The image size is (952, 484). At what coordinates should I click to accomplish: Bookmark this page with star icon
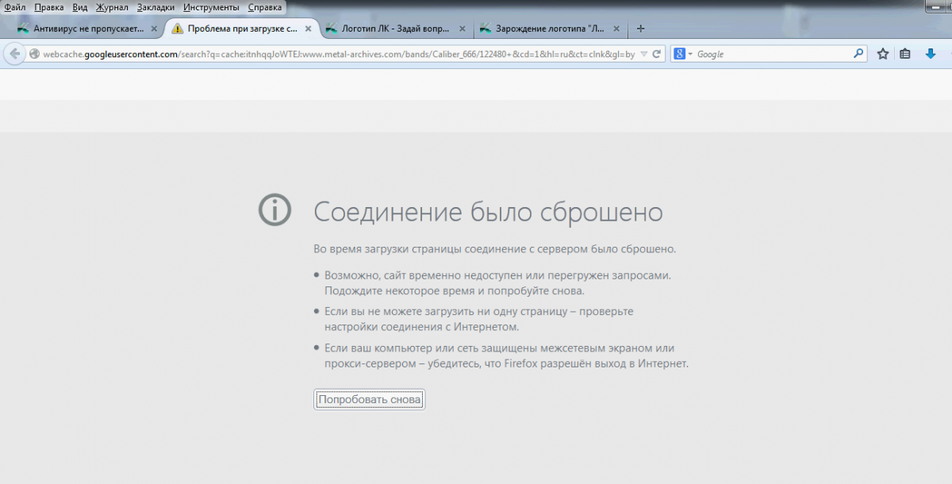coord(883,54)
